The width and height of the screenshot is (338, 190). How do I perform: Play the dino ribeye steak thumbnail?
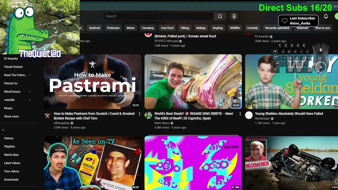[193, 82]
